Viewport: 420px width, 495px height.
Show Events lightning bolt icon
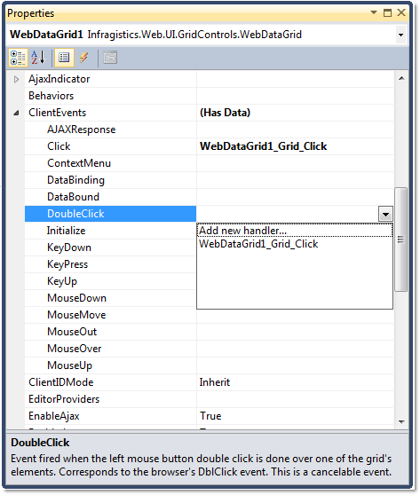tap(83, 58)
